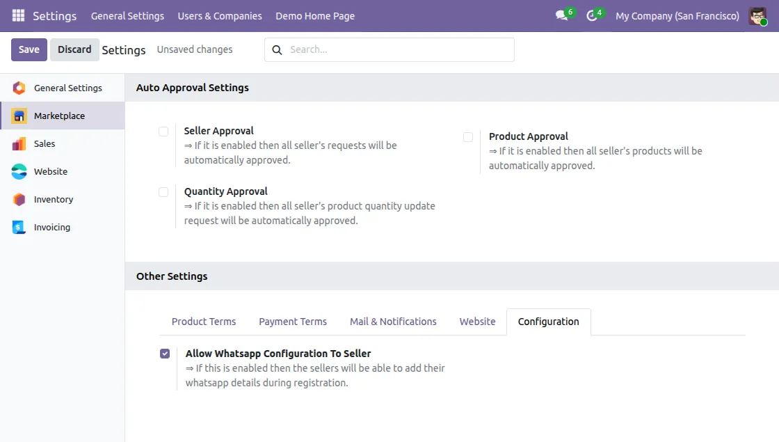The image size is (779, 442).
Task: Tick the Quantity Approval checkbox
Action: pyautogui.click(x=163, y=192)
